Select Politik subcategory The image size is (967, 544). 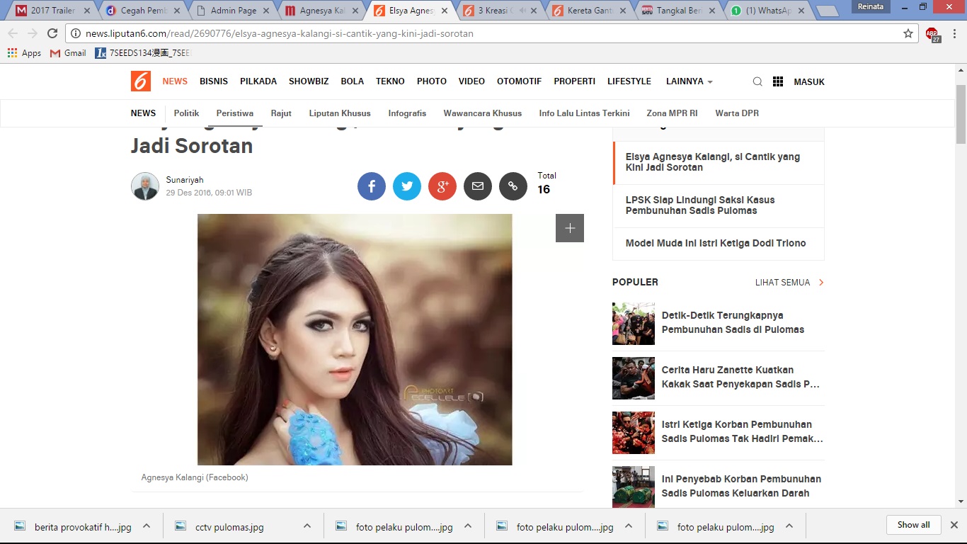(187, 113)
